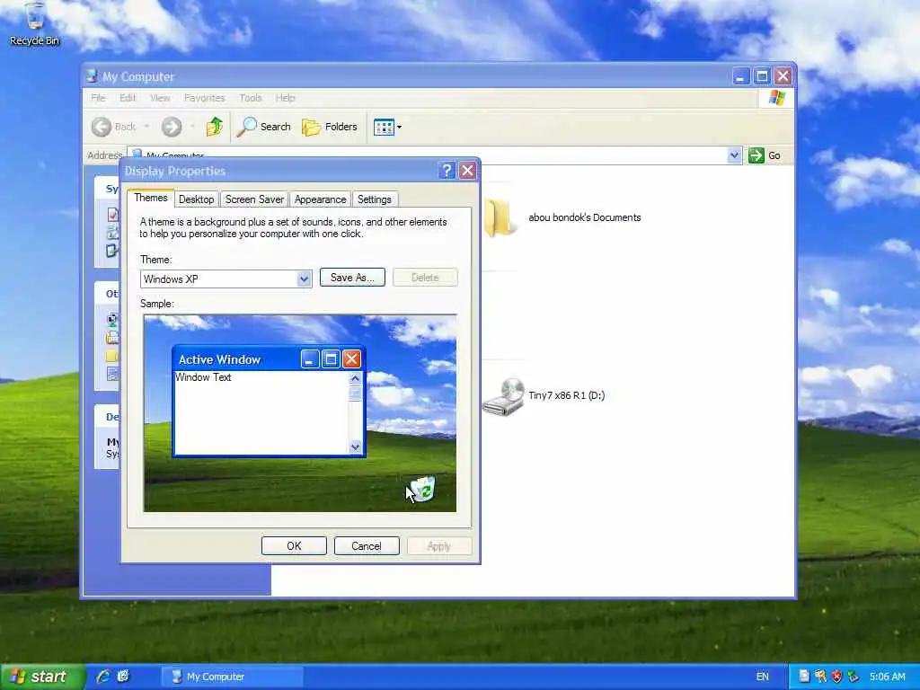Toggle the Folders pane button
920x690 pixels.
(x=329, y=126)
